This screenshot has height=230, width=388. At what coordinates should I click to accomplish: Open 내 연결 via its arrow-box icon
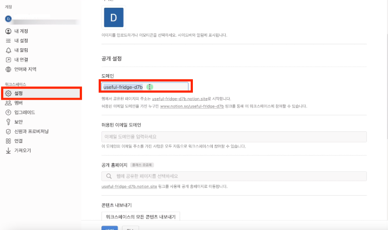[x=8, y=60]
